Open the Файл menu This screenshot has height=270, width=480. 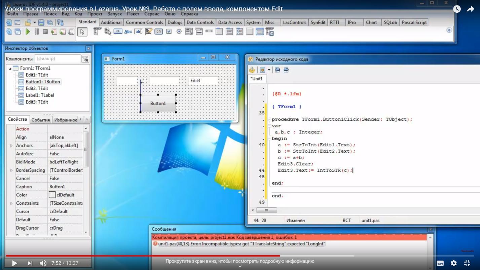click(x=12, y=14)
